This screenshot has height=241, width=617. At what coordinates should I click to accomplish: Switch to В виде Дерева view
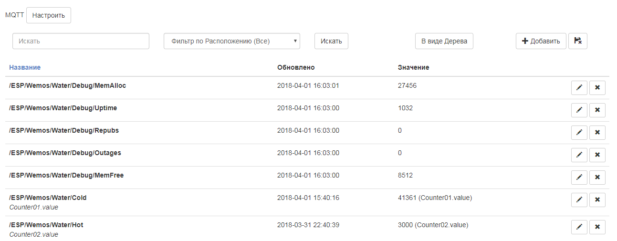(444, 41)
